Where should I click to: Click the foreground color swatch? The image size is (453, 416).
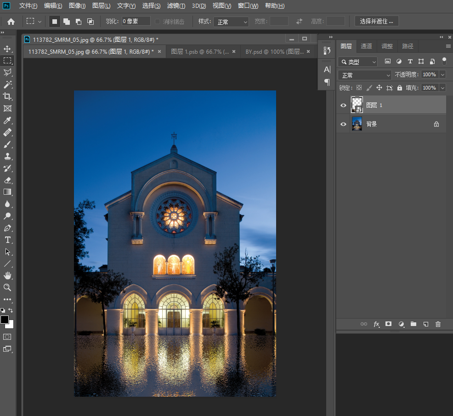(x=5, y=320)
